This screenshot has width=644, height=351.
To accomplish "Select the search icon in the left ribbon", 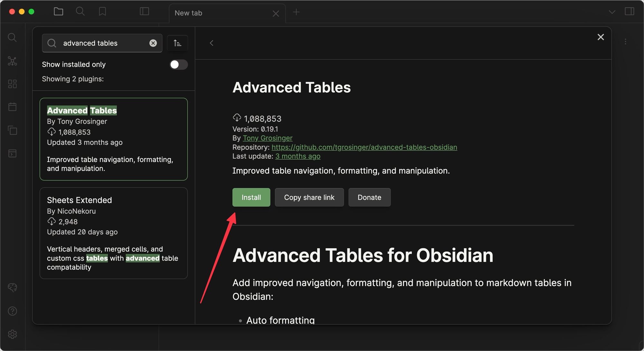I will pos(12,37).
